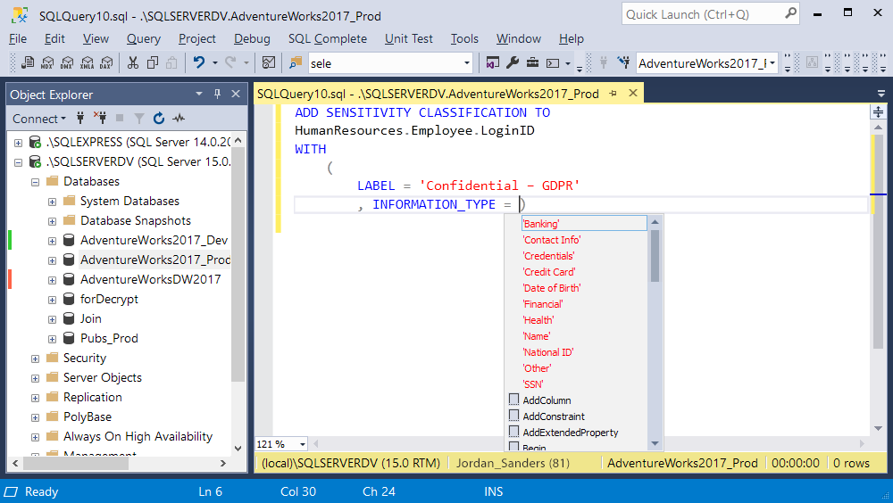Choose 'Credit Card' from the suggestion list
The image size is (893, 503).
[549, 271]
